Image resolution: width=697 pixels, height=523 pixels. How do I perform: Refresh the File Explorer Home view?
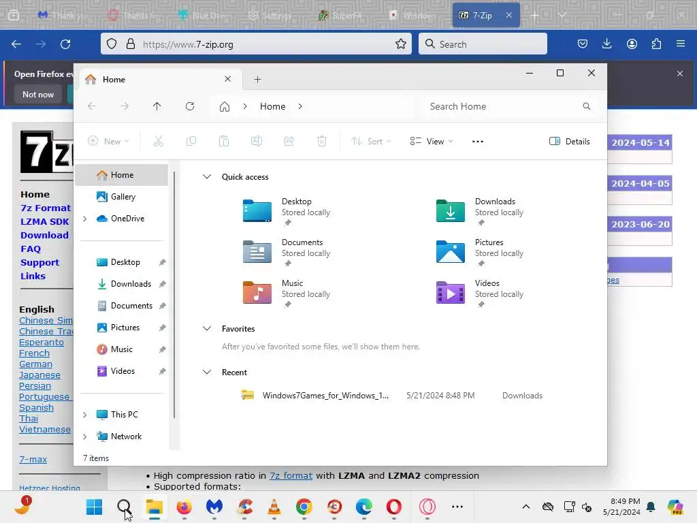(x=190, y=106)
